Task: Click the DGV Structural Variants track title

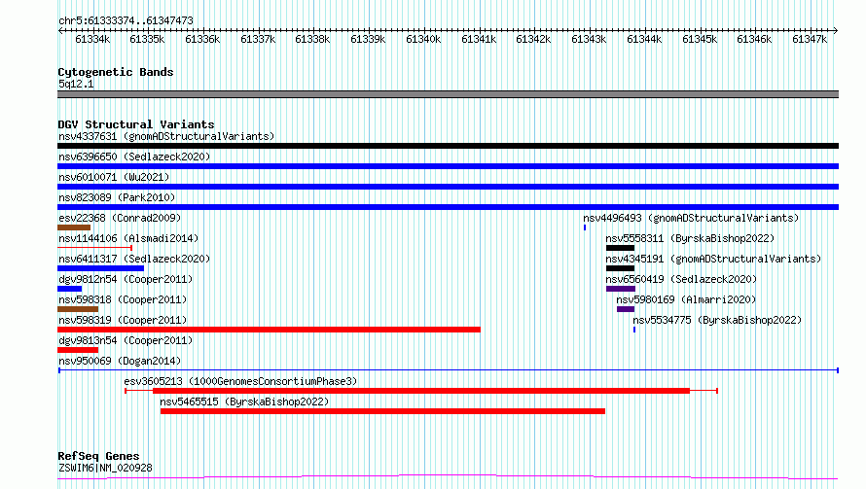Action: 136,124
